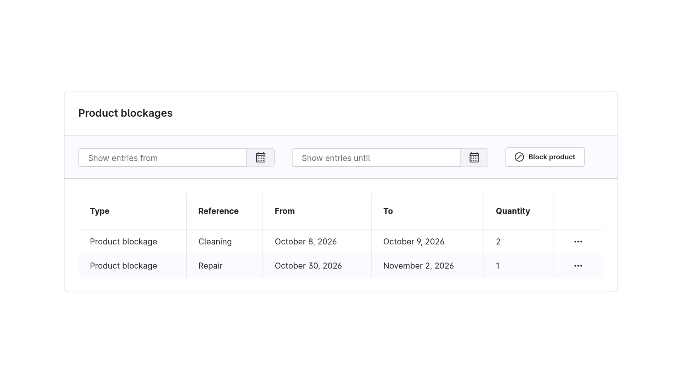Open actions menu for the Cleaning row

pos(578,242)
